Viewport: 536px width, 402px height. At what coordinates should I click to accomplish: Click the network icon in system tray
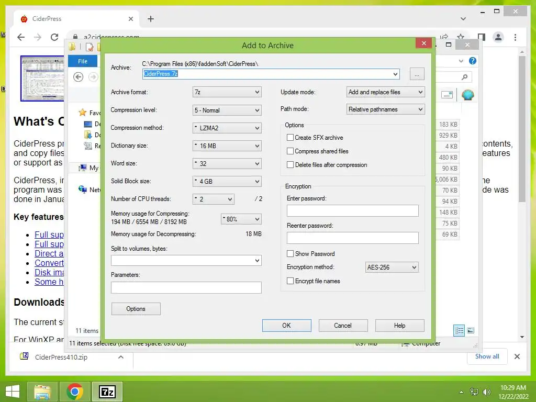(x=474, y=392)
